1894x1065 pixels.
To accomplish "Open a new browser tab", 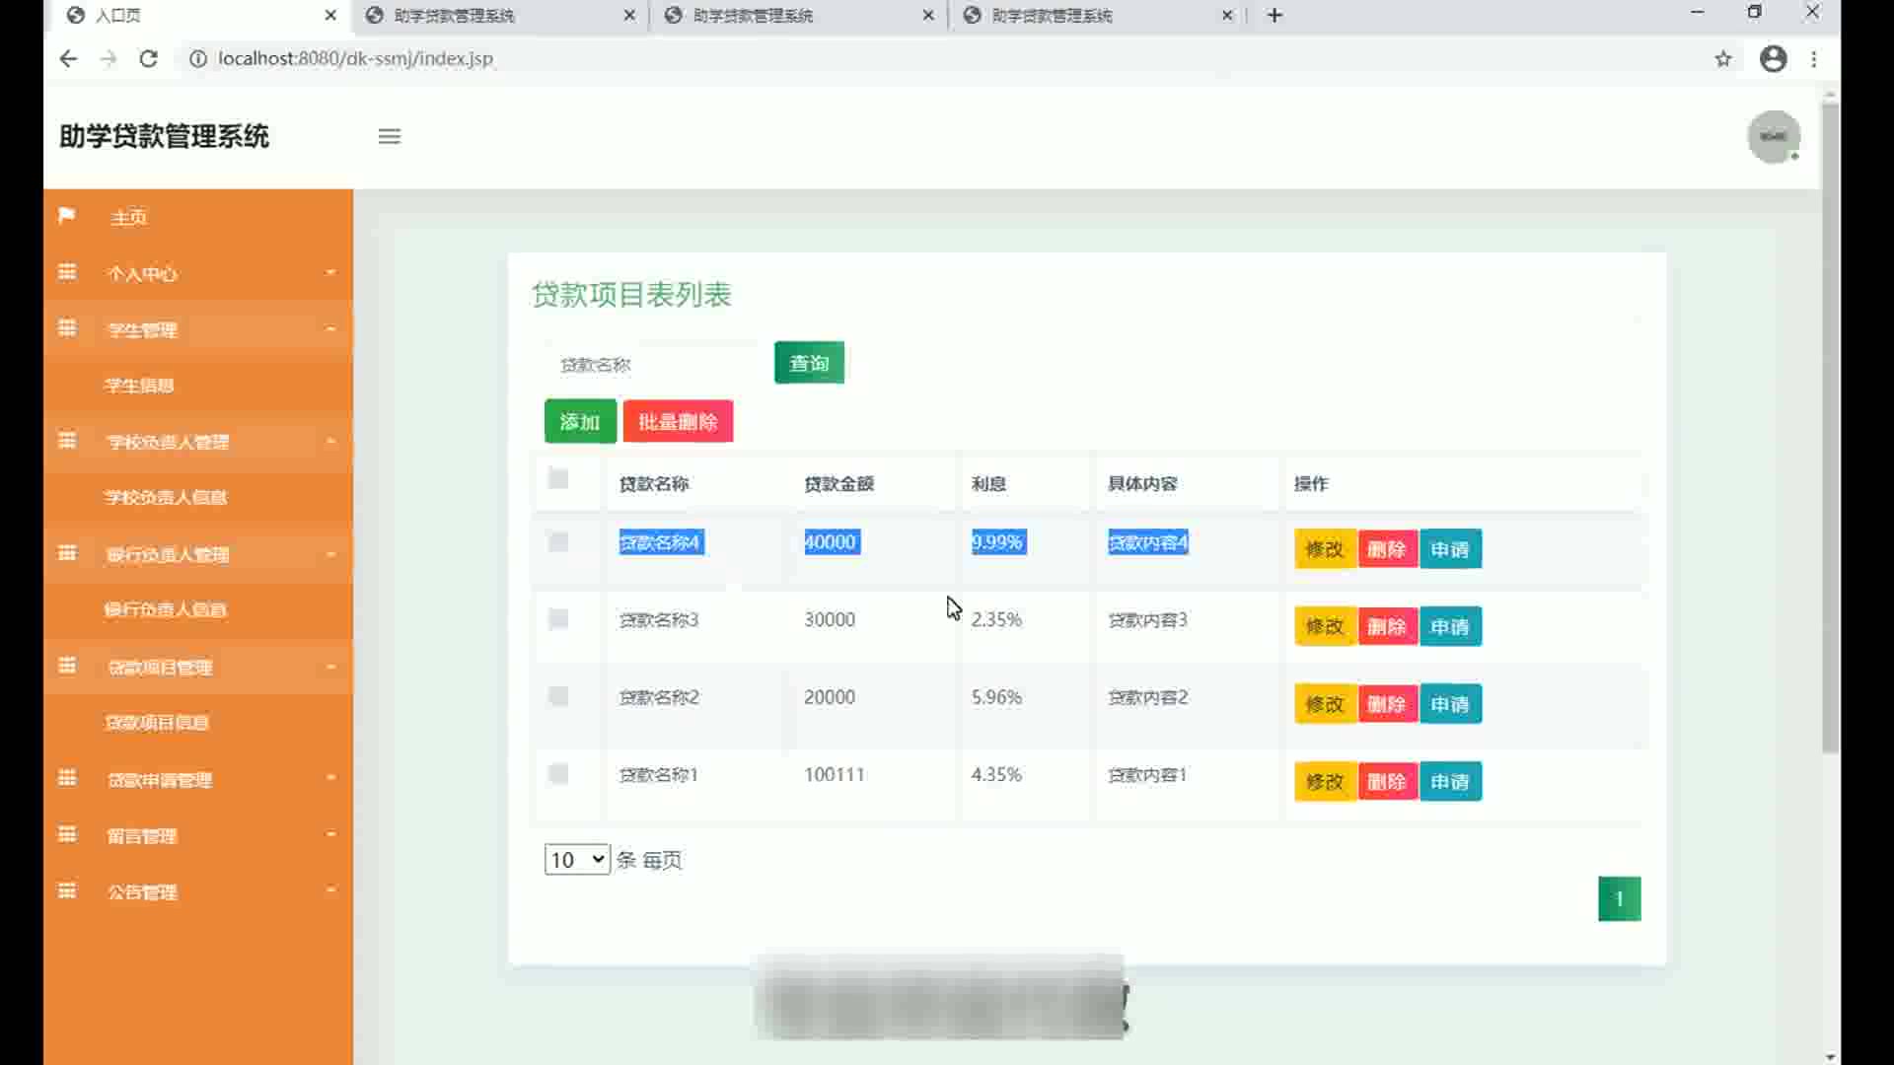I will point(1275,15).
